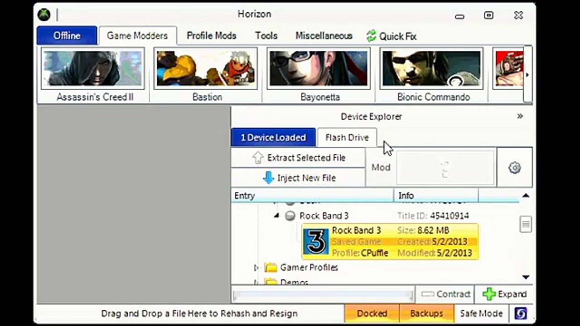Click the Horizon window title text
Screen dimensions: 580x326
[254, 14]
